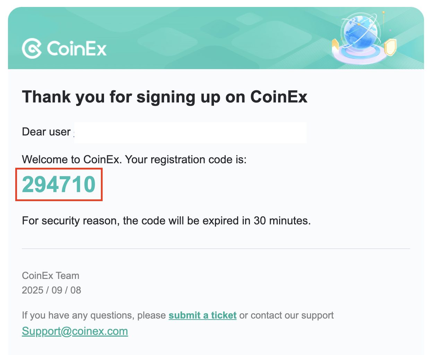Click the redacted email field after Dear user
Image resolution: width=432 pixels, height=355 pixels.
(x=190, y=132)
